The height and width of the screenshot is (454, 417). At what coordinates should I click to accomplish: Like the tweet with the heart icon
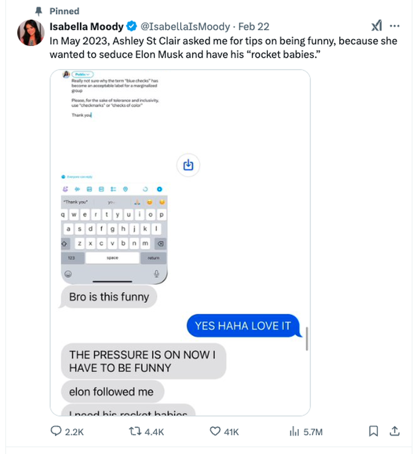tap(215, 431)
